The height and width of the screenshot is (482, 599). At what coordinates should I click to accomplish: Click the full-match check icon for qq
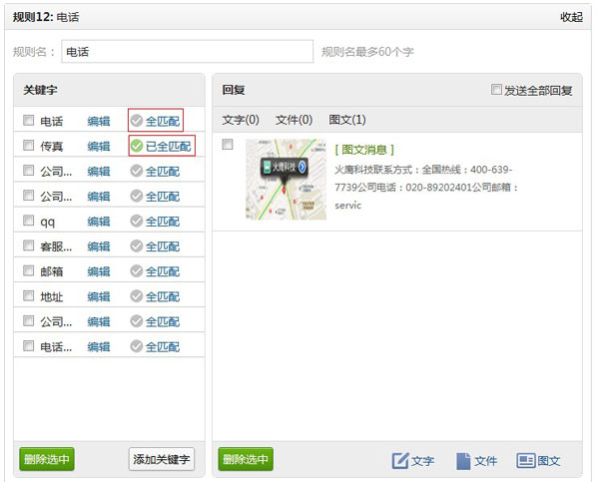tap(137, 222)
